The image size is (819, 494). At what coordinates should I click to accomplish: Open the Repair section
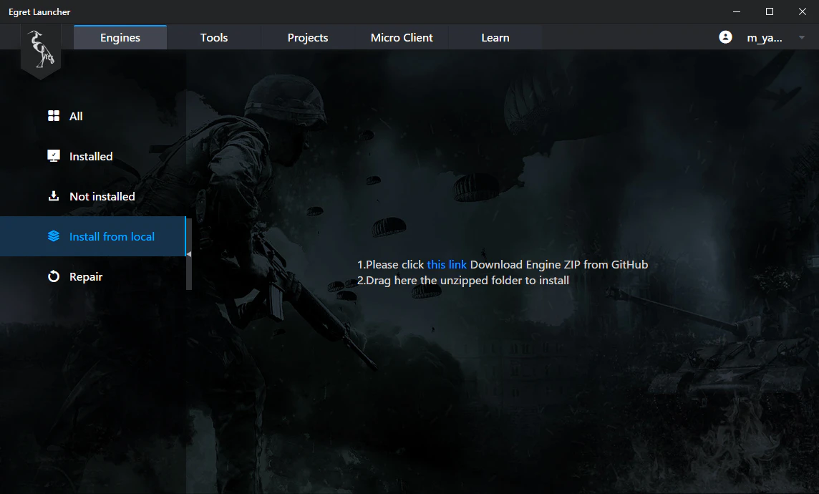93,276
